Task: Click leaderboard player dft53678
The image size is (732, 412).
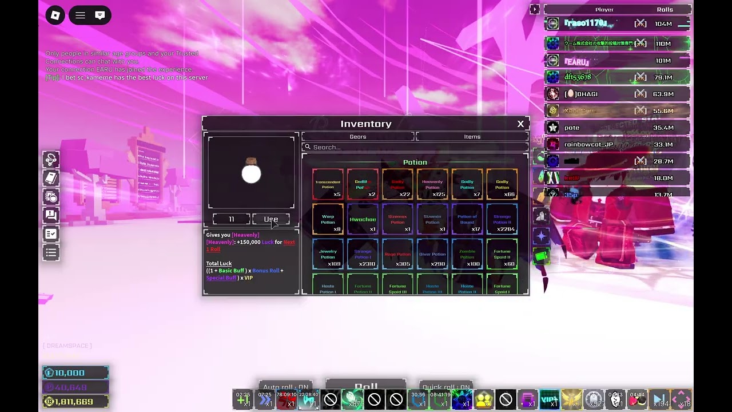Action: pos(617,77)
